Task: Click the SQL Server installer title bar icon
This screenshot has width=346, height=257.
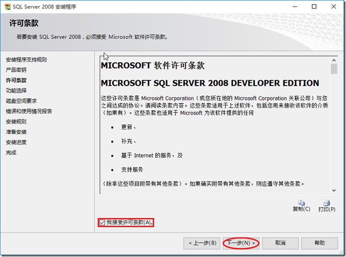Action: [x=7, y=6]
